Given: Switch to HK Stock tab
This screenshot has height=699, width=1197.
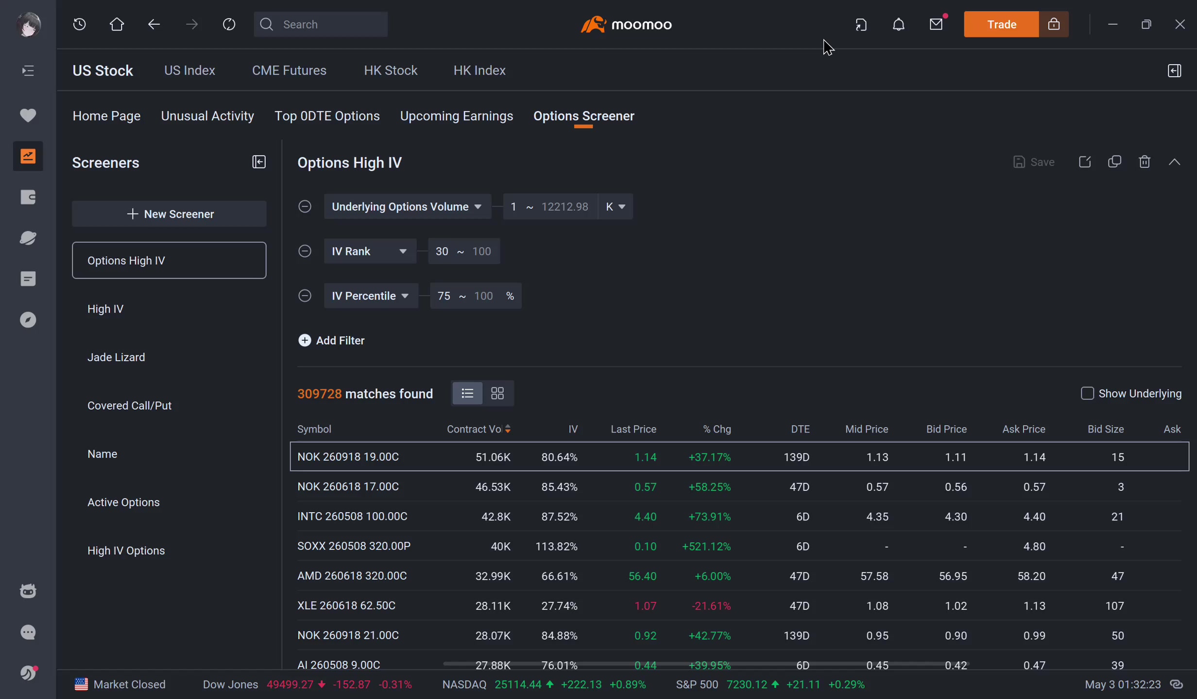Looking at the screenshot, I should pos(391,70).
